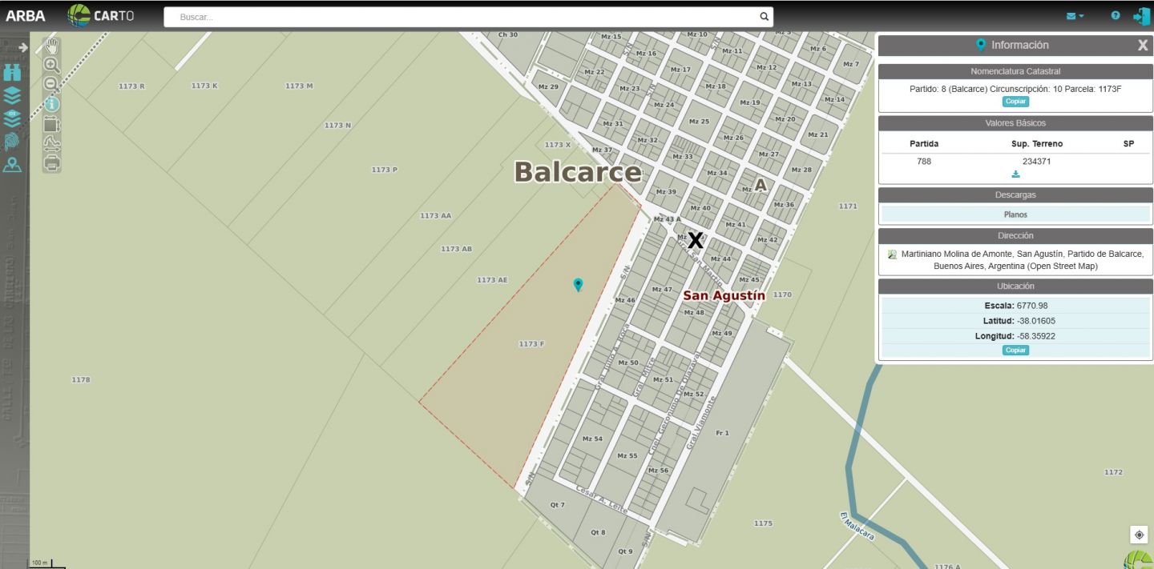Image resolution: width=1154 pixels, height=569 pixels.
Task: Click inside the Buscar search field
Action: (465, 17)
